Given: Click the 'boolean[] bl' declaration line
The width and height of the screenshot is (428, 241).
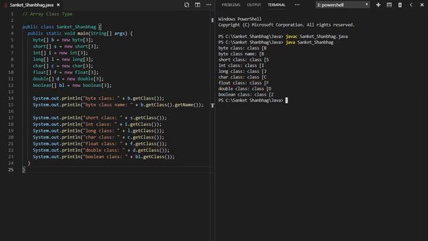Looking at the screenshot, I should (72, 85).
